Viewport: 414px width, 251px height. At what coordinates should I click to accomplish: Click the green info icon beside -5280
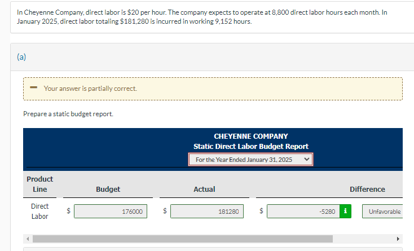(345, 211)
